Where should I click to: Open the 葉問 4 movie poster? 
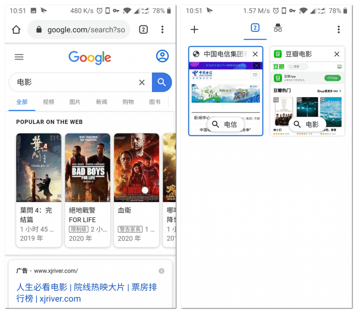39,168
